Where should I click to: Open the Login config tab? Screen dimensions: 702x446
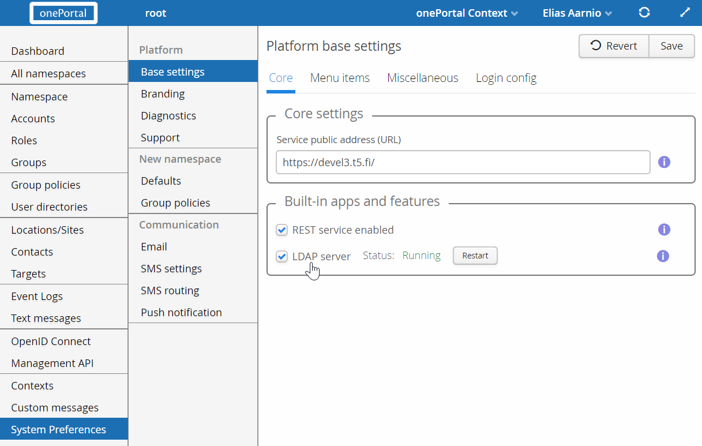coord(506,78)
